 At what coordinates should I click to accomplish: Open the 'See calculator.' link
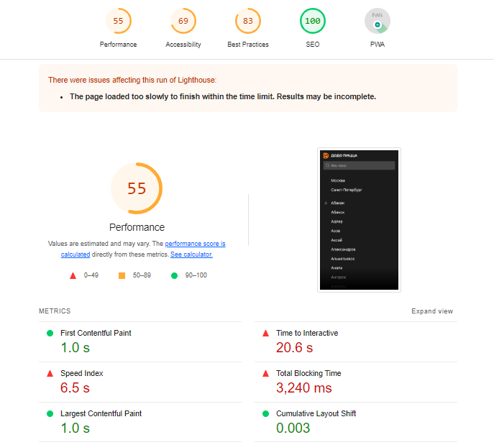(x=191, y=254)
